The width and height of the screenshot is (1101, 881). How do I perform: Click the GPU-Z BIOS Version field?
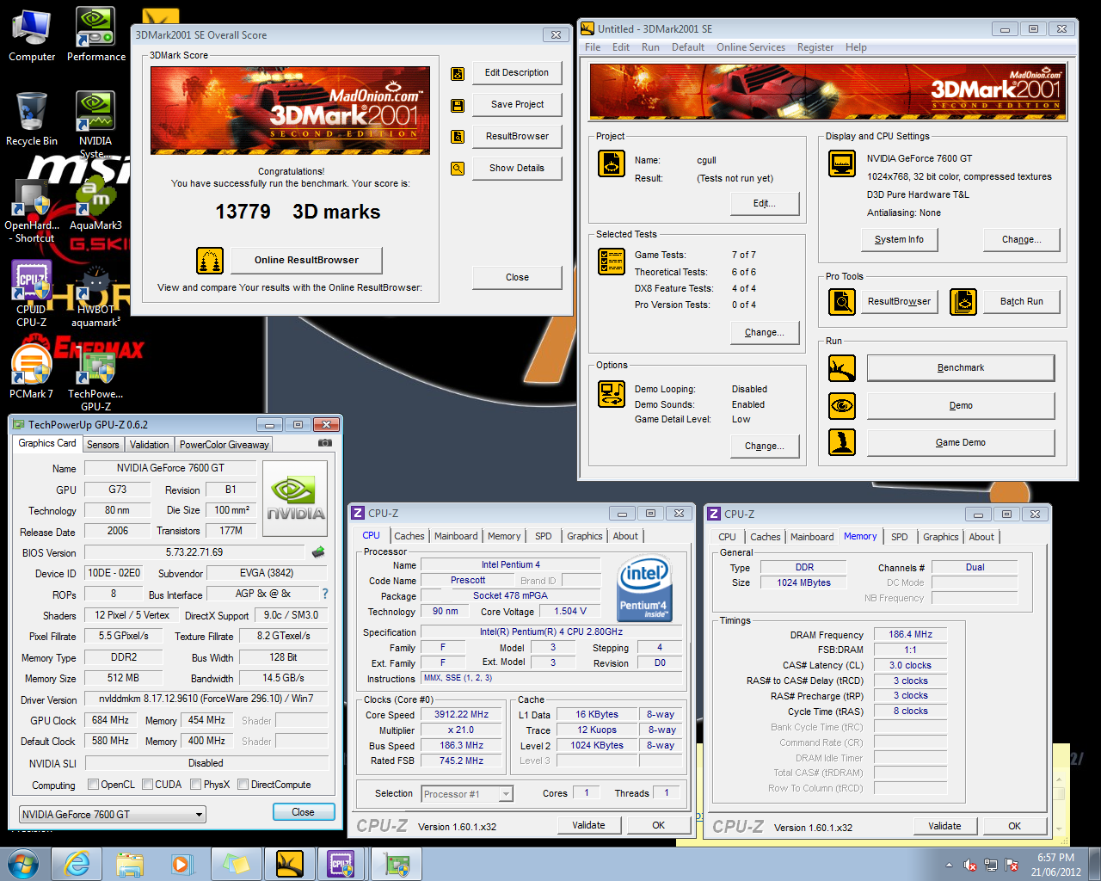point(194,552)
